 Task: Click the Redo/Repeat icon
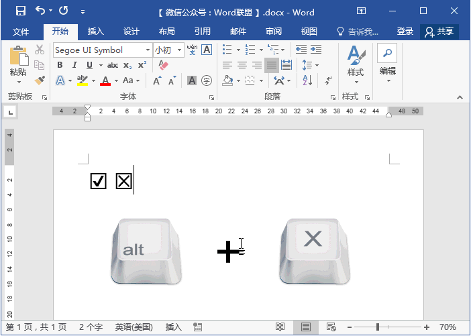[63, 11]
